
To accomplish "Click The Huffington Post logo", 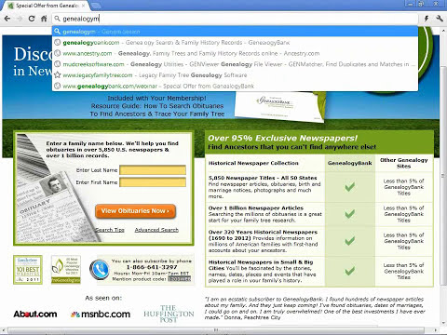I will 169,314.
